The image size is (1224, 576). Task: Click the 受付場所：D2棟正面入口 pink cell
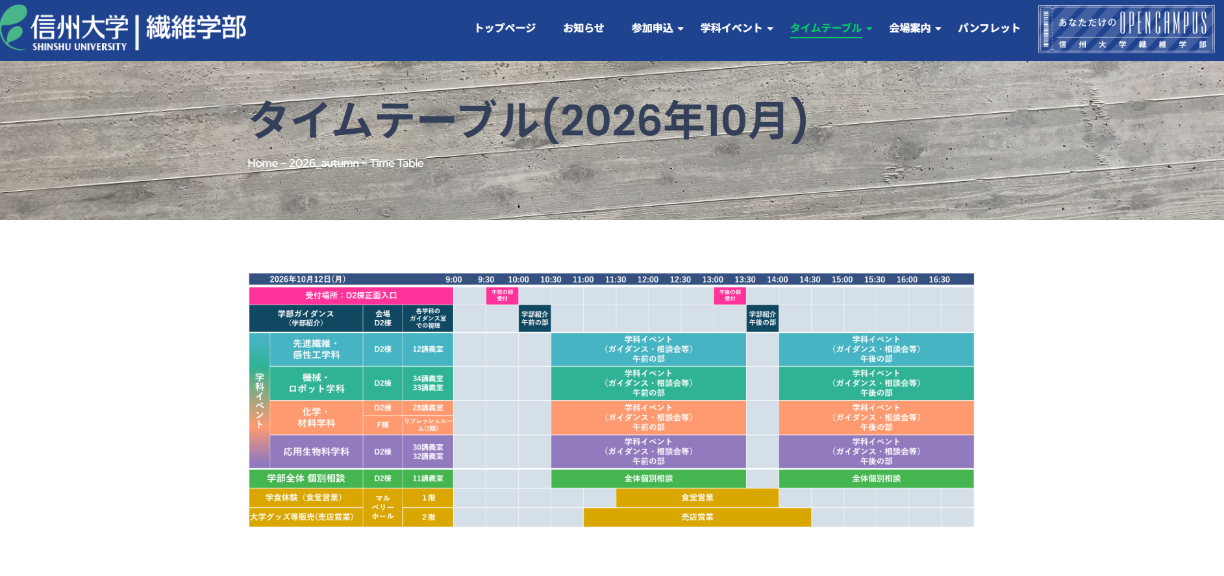click(351, 295)
